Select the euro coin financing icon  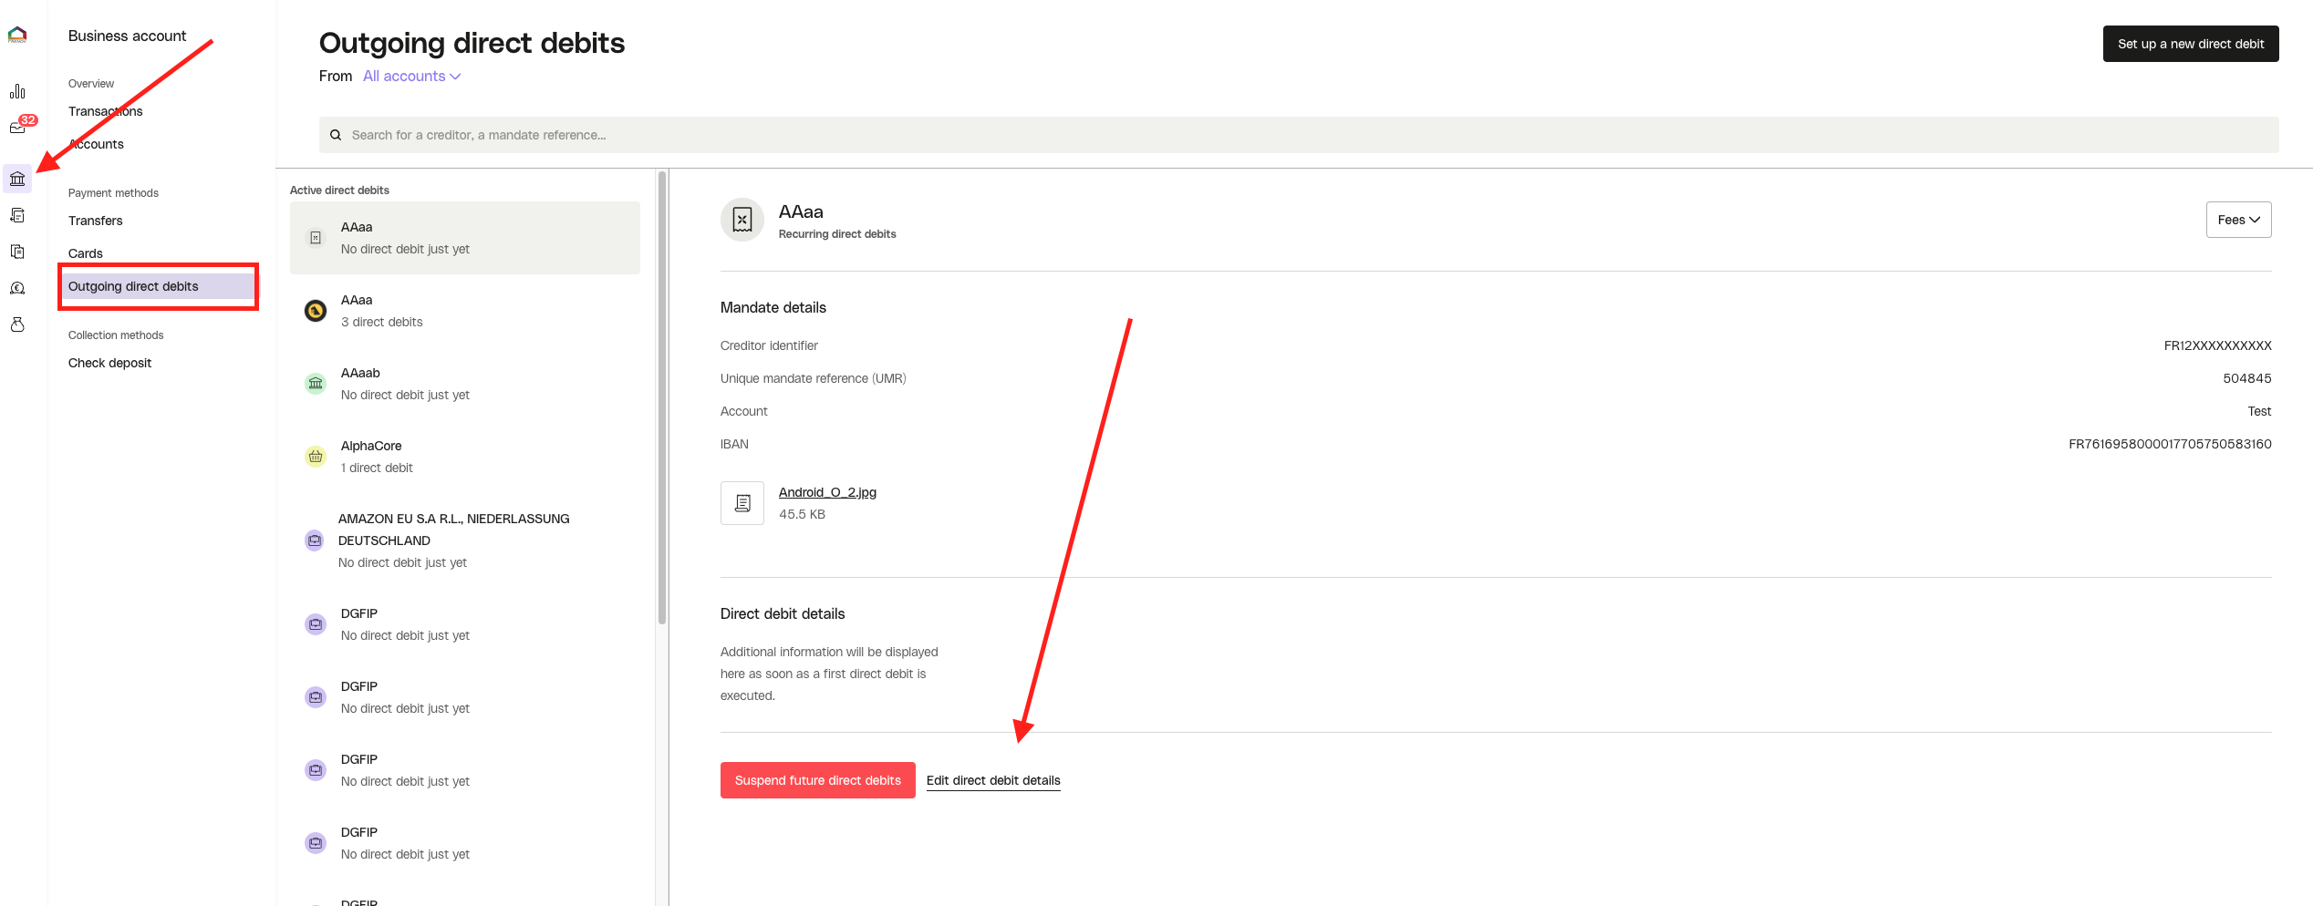coord(17,288)
